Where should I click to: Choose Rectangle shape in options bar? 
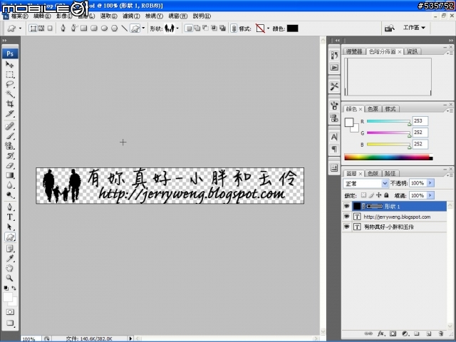(84, 28)
